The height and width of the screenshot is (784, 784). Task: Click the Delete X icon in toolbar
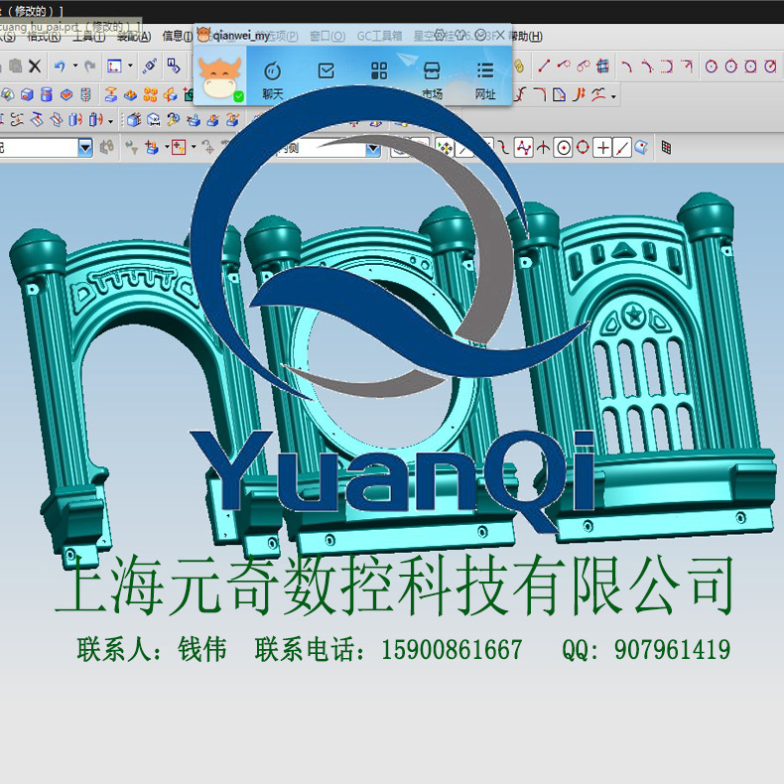(35, 66)
